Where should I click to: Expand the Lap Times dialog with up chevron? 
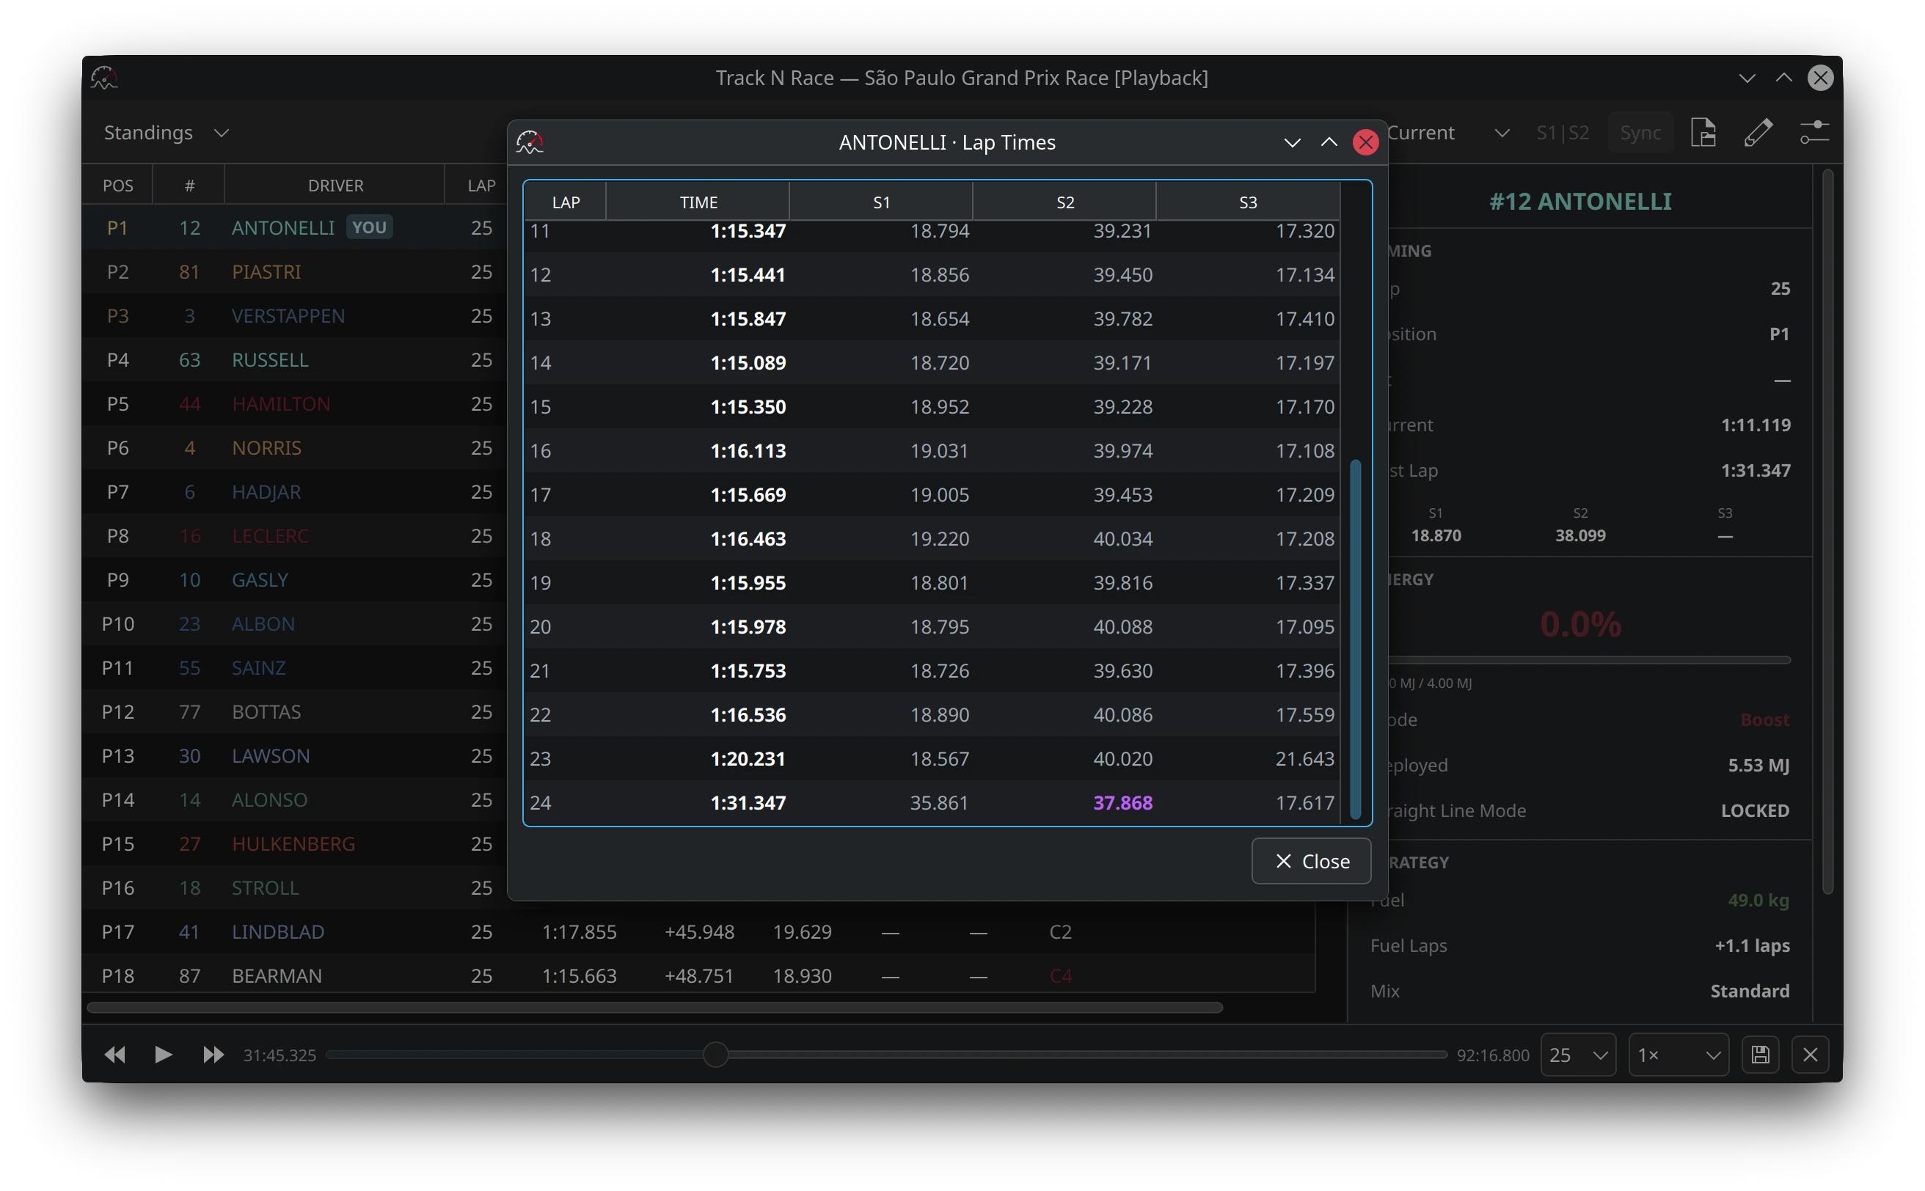(x=1329, y=142)
